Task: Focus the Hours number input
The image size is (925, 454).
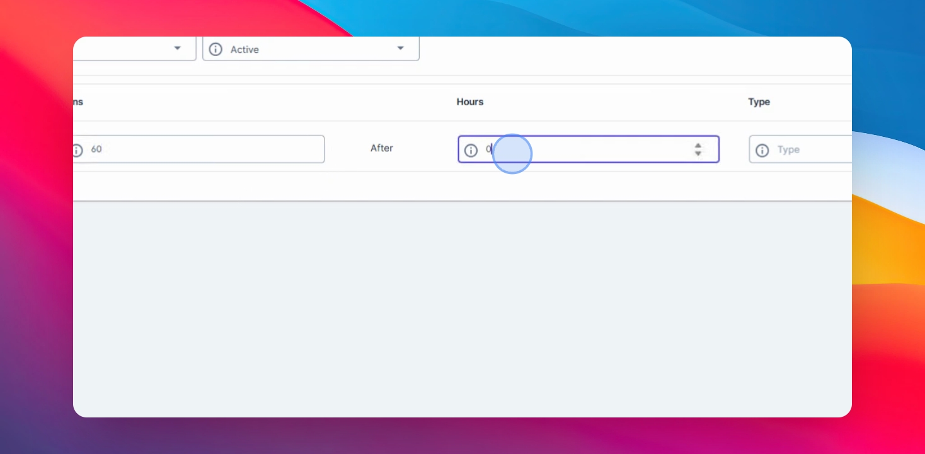Action: point(588,149)
